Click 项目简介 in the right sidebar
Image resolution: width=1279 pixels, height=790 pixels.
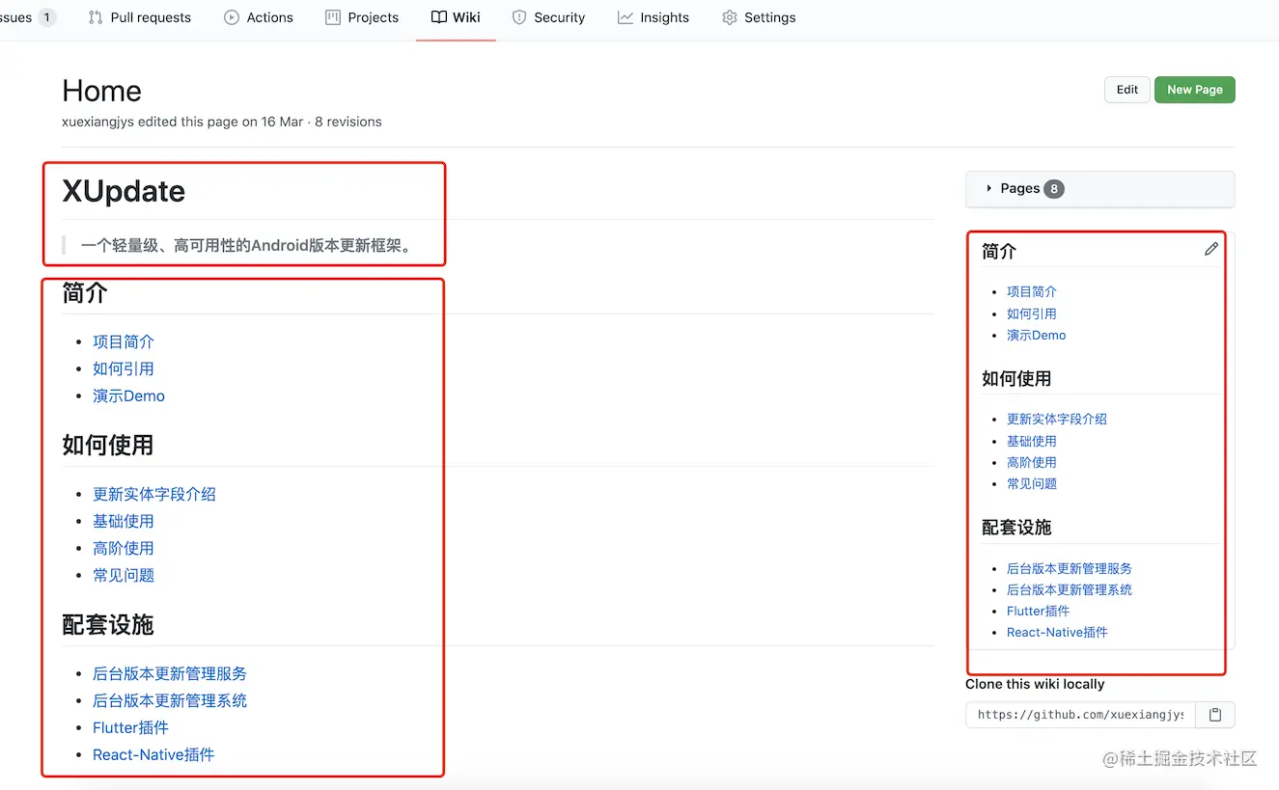(x=1032, y=291)
